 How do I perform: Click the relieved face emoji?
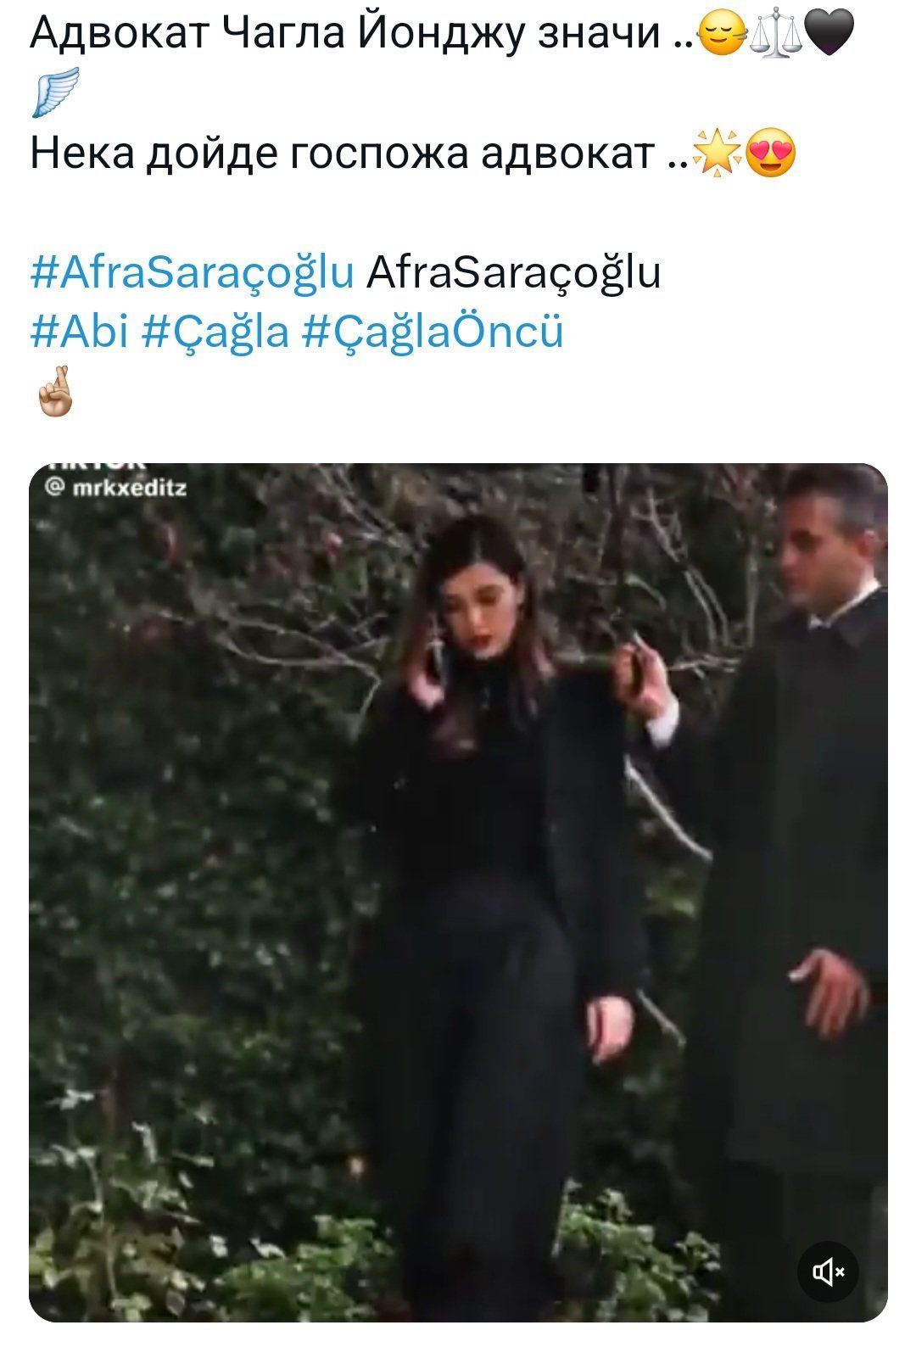[x=723, y=36]
